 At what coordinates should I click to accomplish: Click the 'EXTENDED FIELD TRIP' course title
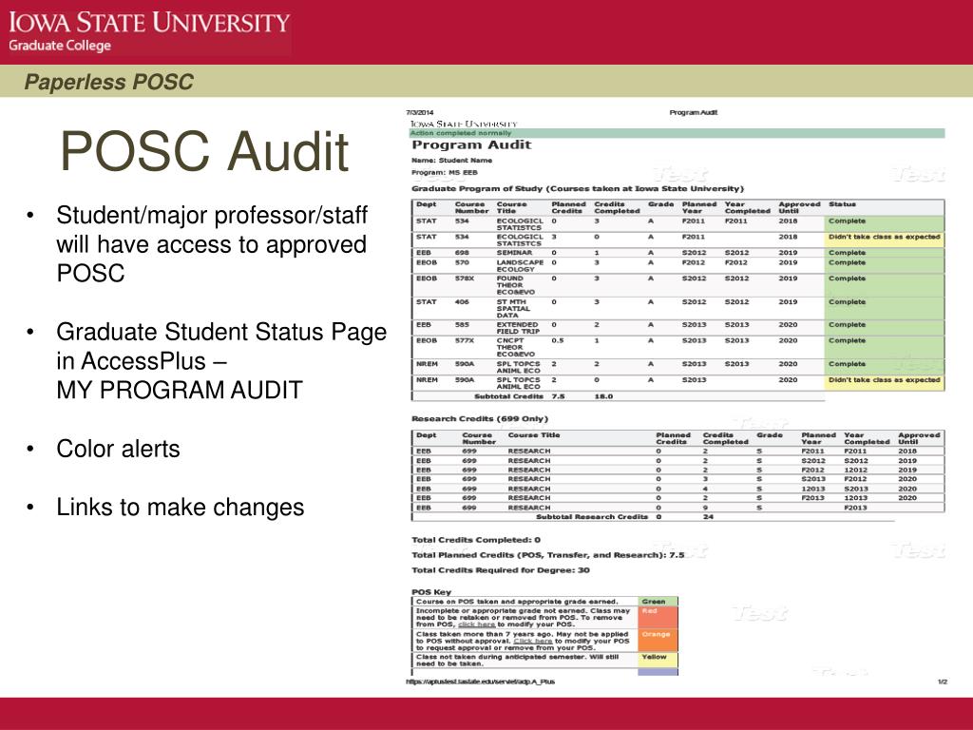518,328
